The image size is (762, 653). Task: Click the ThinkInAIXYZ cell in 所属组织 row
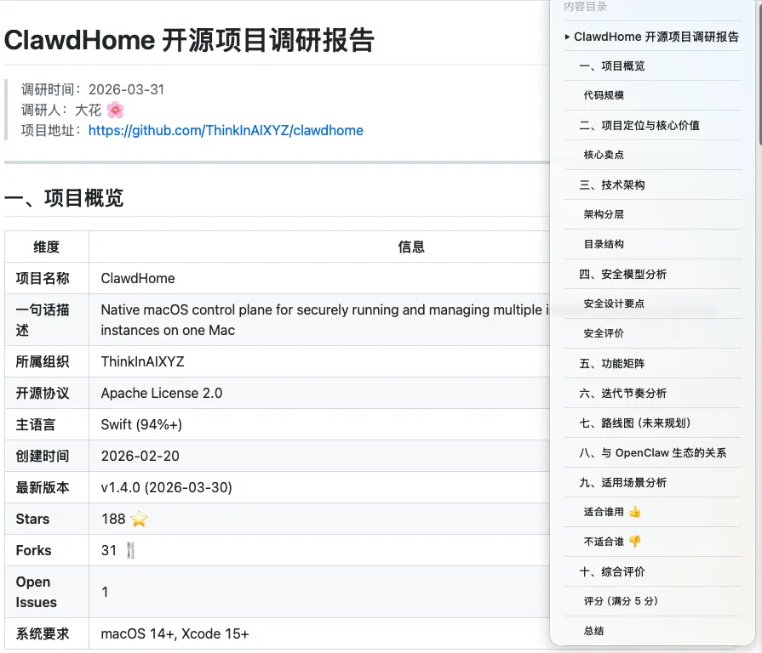(142, 361)
